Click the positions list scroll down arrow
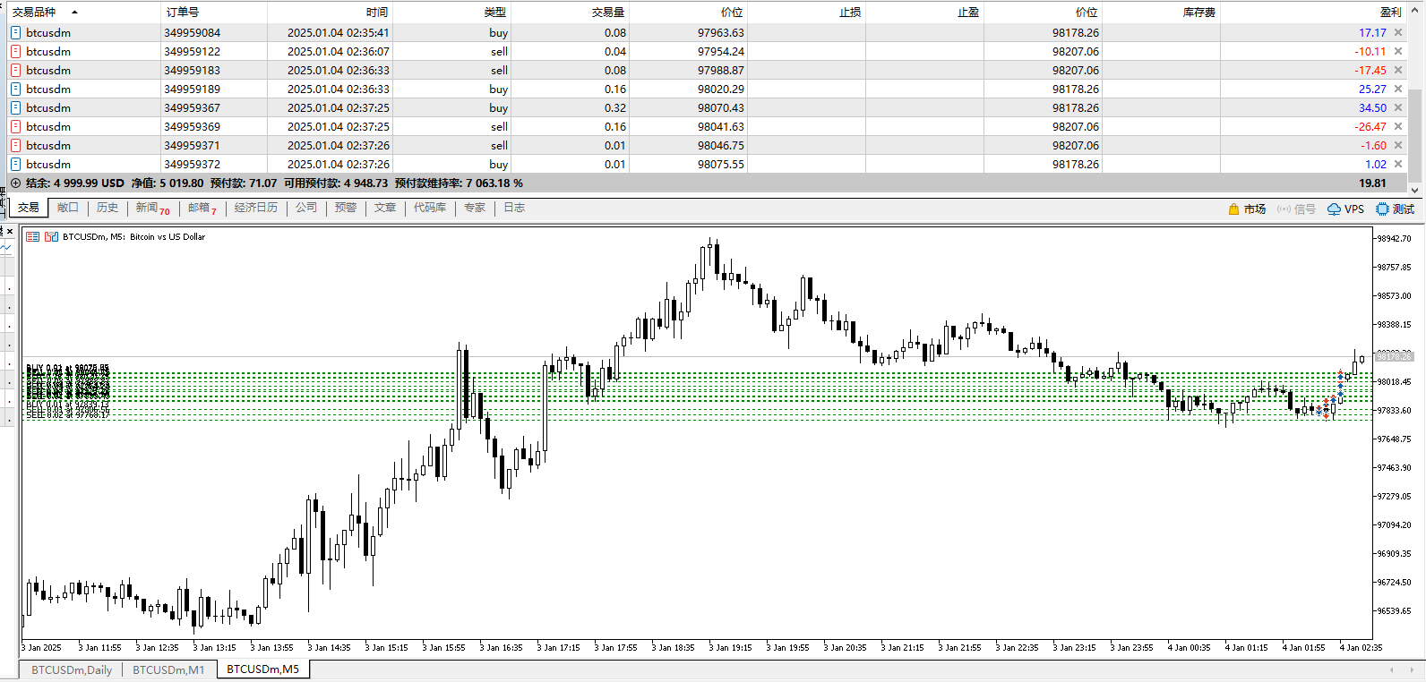Image resolution: width=1426 pixels, height=682 pixels. tap(1415, 190)
